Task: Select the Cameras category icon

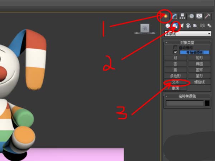Action: point(188,26)
